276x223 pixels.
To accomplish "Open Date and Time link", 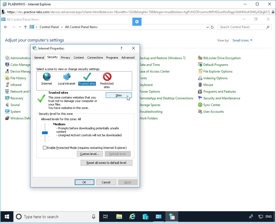I will click(x=150, y=65).
